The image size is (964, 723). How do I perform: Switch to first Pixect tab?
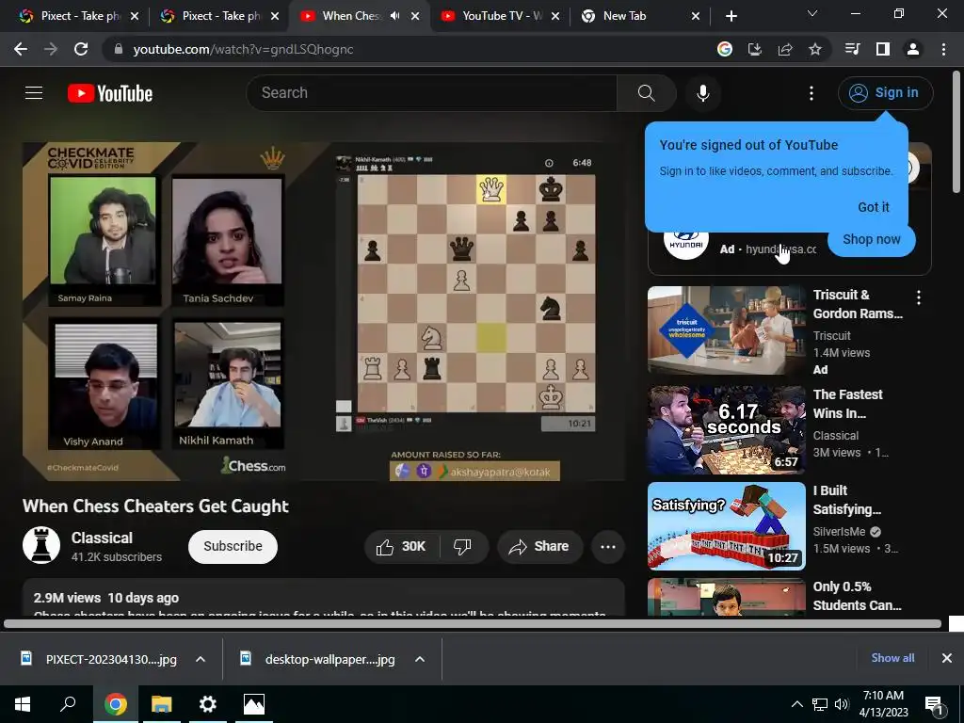tap(79, 16)
